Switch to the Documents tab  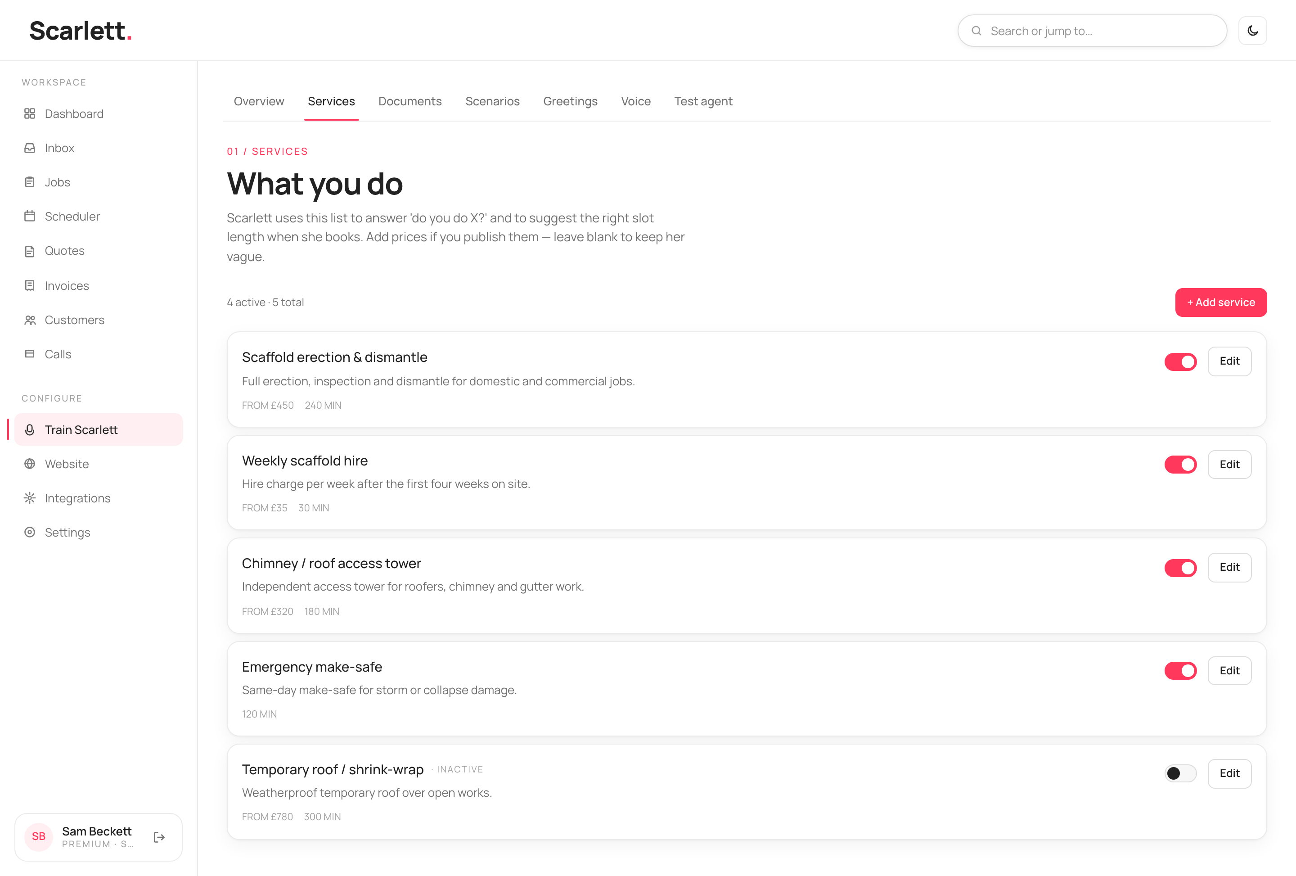pyautogui.click(x=410, y=102)
